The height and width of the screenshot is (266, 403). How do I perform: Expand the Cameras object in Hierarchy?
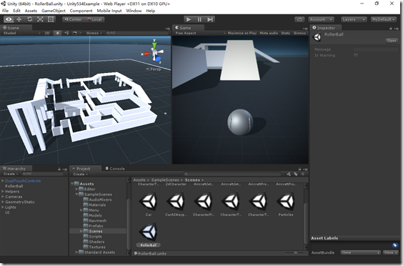click(3, 197)
